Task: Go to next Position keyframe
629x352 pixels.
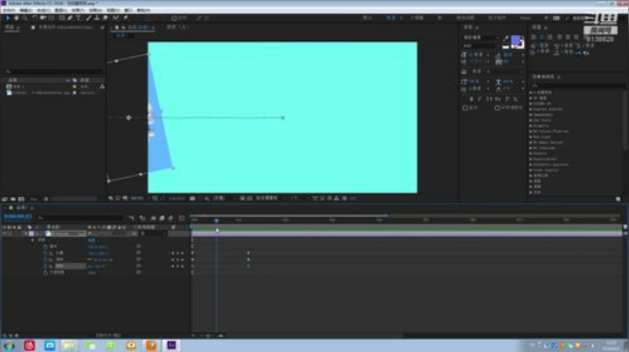Action: [183, 254]
